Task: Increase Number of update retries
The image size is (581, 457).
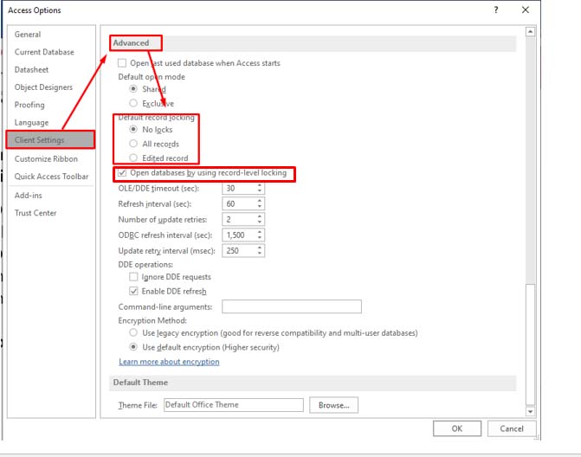Action: [260, 216]
